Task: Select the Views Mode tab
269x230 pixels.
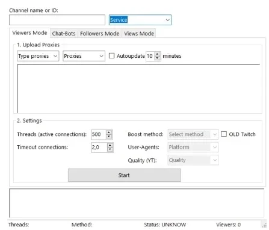Action: (139, 34)
